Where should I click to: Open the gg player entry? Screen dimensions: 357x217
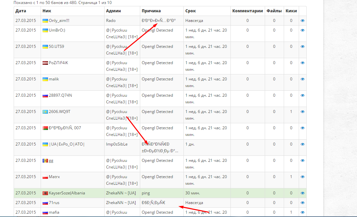[x=51, y=161]
